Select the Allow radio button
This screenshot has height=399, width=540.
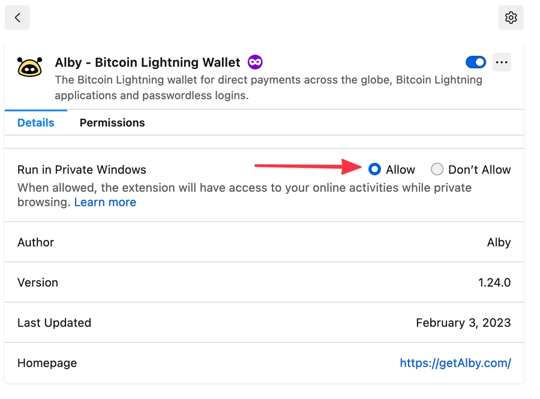375,170
